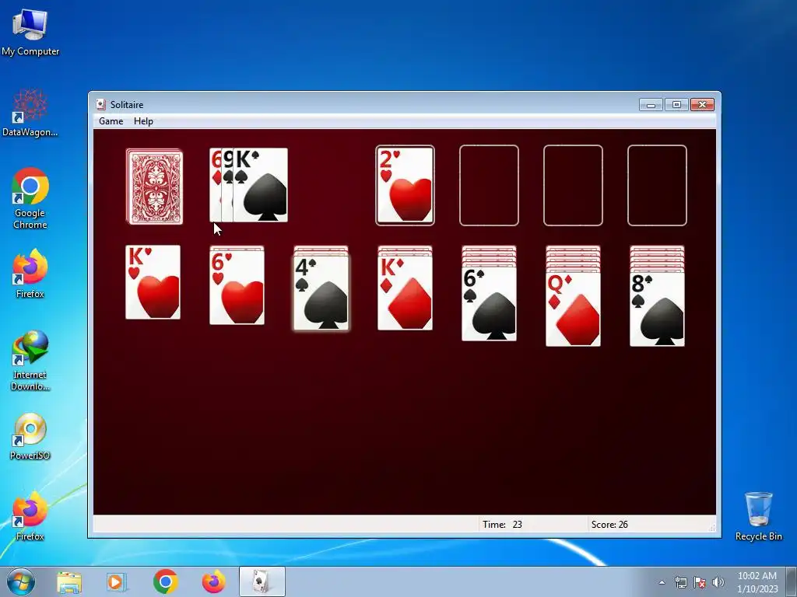Viewport: 797px width, 597px height.
Task: Select the King of Spades waste card
Action: [x=260, y=185]
